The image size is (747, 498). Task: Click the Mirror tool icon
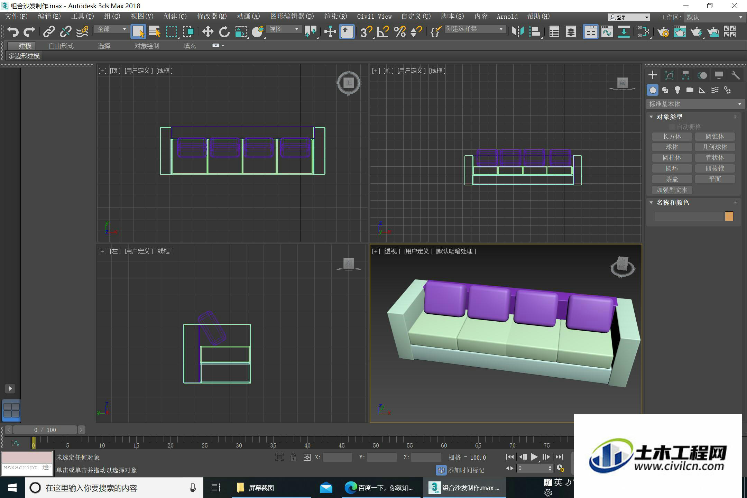pos(518,31)
